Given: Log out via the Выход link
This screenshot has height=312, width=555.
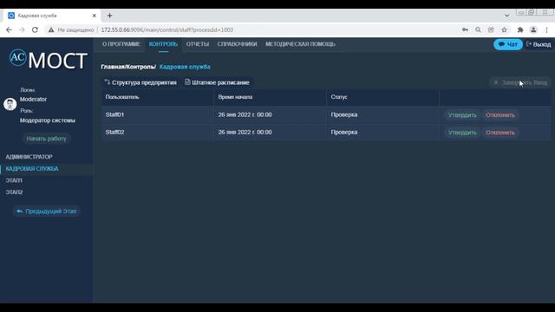Looking at the screenshot, I should pos(539,44).
